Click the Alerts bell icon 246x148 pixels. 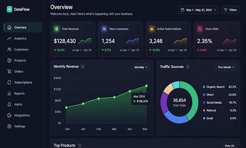(x=9, y=104)
